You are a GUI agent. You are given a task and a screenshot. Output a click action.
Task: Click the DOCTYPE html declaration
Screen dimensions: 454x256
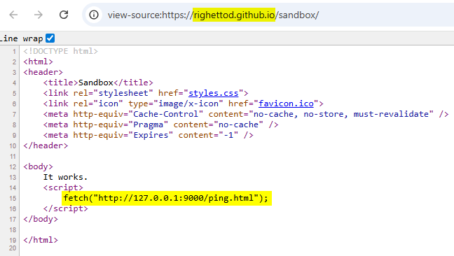coord(61,51)
